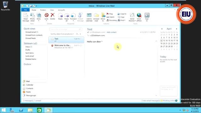Select Unread feeds view

point(30,38)
